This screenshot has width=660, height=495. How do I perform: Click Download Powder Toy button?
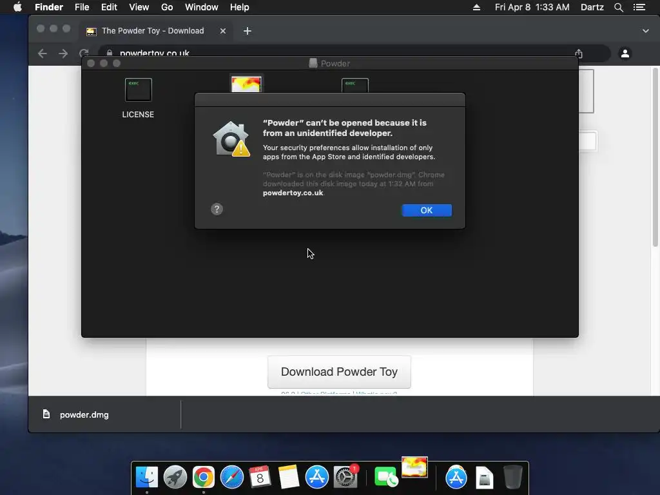tap(339, 372)
